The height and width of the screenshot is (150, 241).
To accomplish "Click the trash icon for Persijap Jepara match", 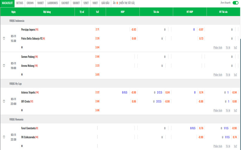I will pos(4,38).
